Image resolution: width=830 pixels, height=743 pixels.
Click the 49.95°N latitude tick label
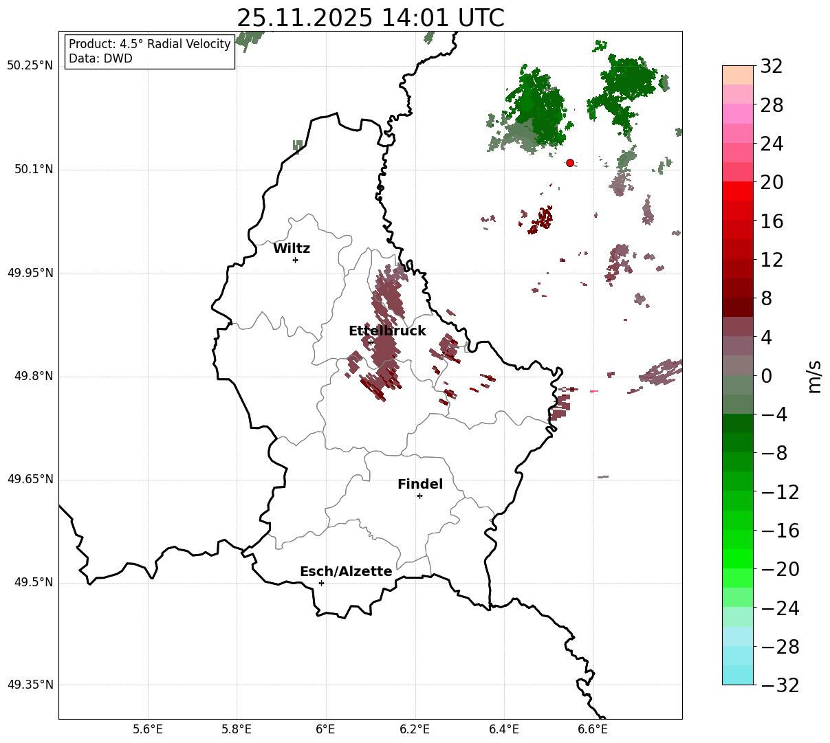[30, 273]
